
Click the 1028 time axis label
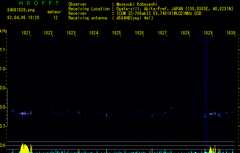(x=185, y=33)
